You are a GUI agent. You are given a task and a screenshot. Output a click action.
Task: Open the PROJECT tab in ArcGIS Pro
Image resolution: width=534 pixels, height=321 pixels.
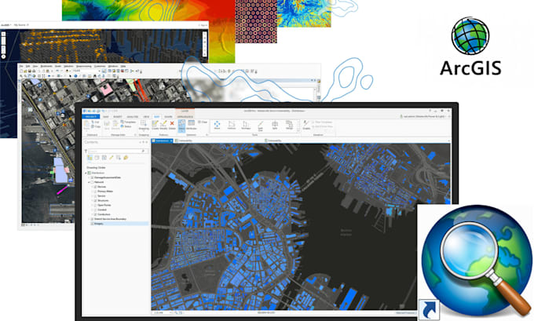(91, 117)
